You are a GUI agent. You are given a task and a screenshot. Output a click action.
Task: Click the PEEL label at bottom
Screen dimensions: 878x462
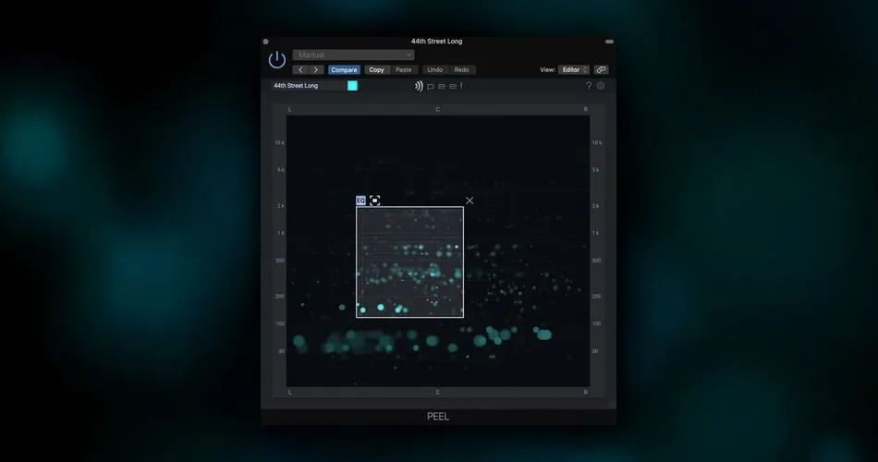coord(438,417)
